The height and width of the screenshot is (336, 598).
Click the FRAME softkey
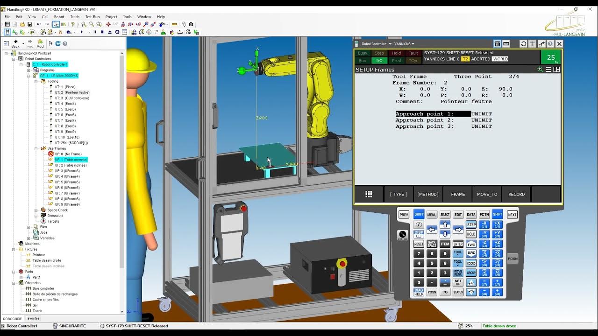[458, 194]
